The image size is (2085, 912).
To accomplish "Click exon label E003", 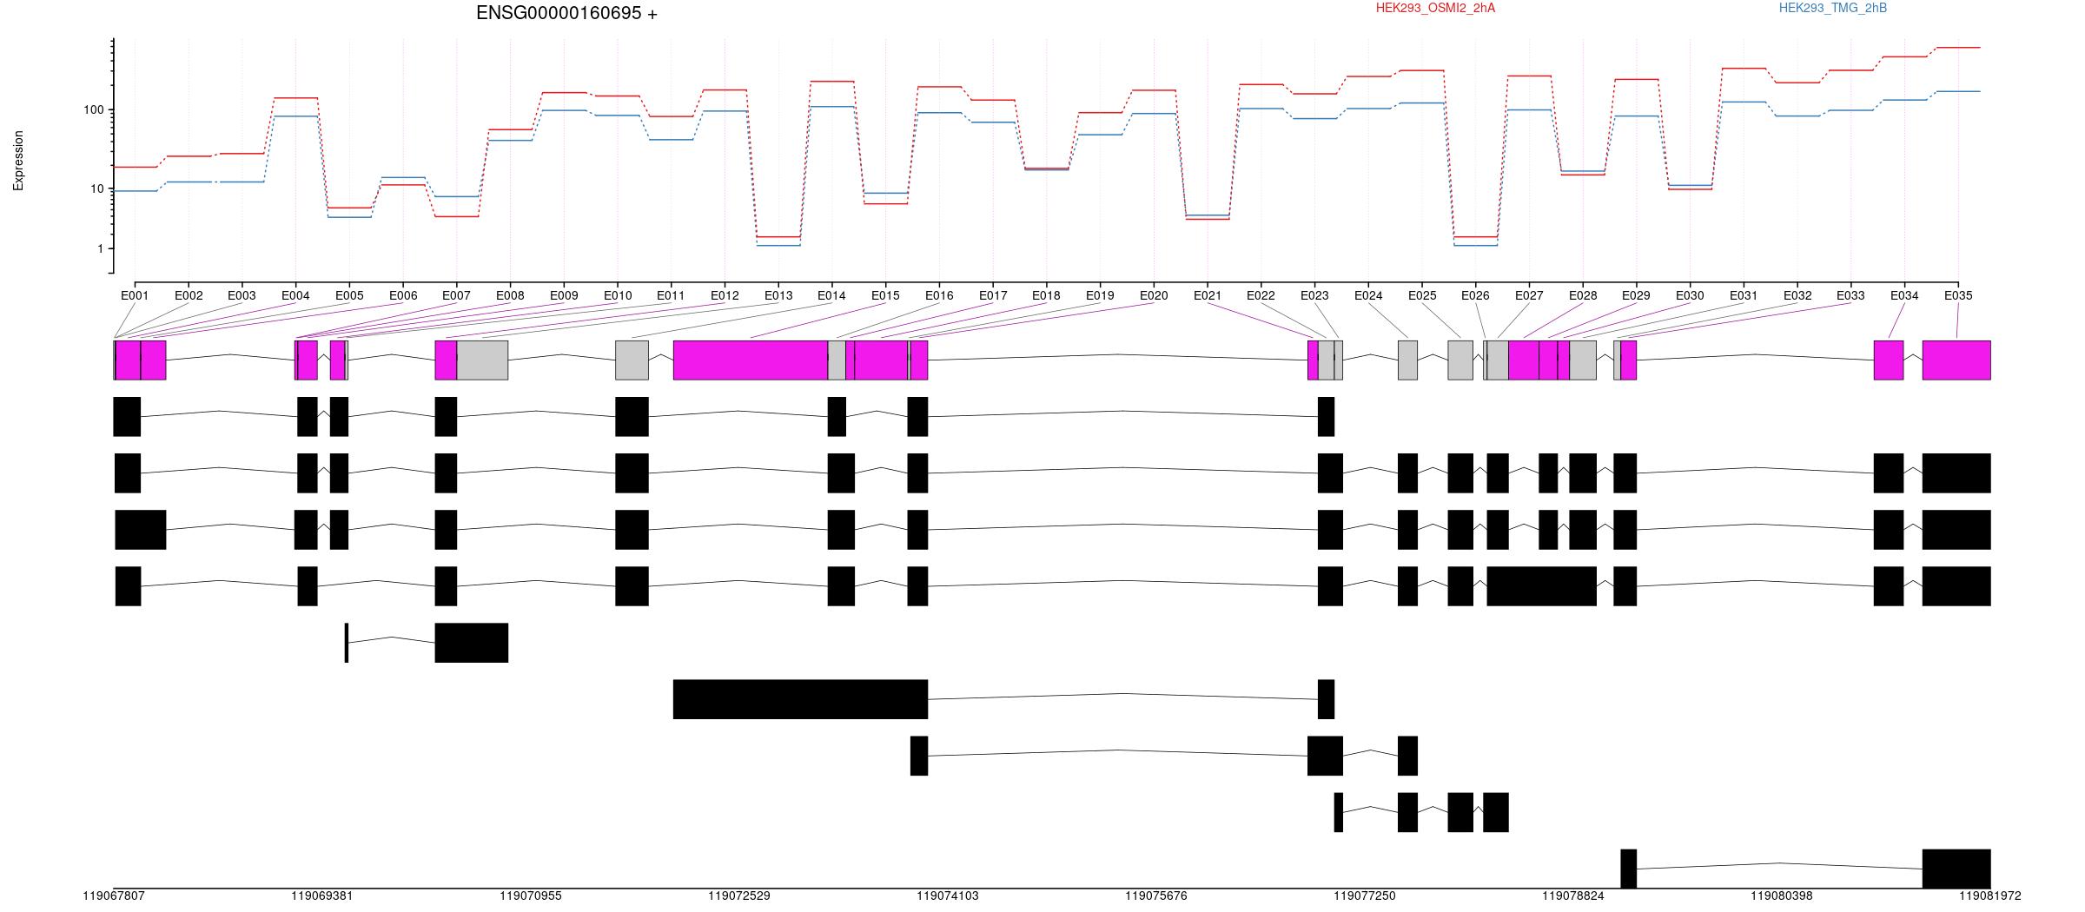I will pos(242,295).
